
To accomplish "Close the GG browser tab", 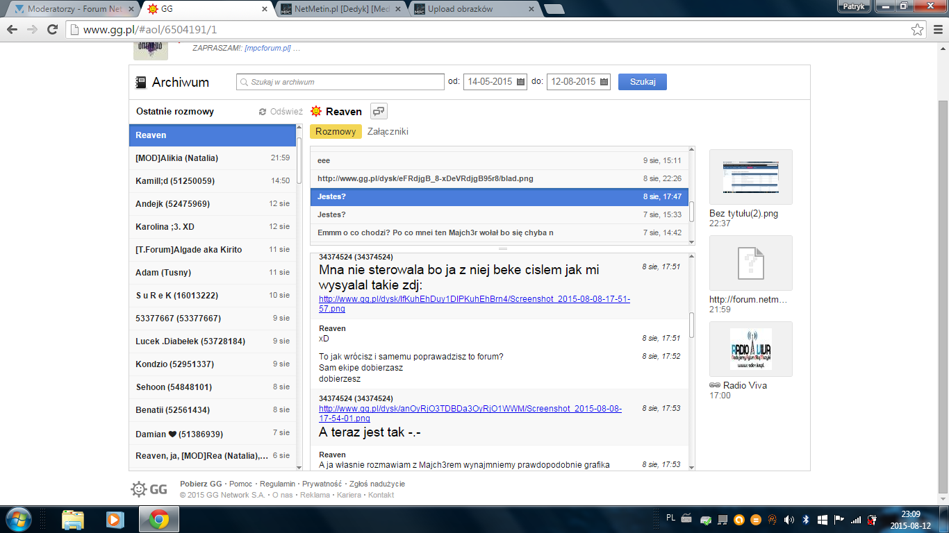I will pyautogui.click(x=264, y=9).
